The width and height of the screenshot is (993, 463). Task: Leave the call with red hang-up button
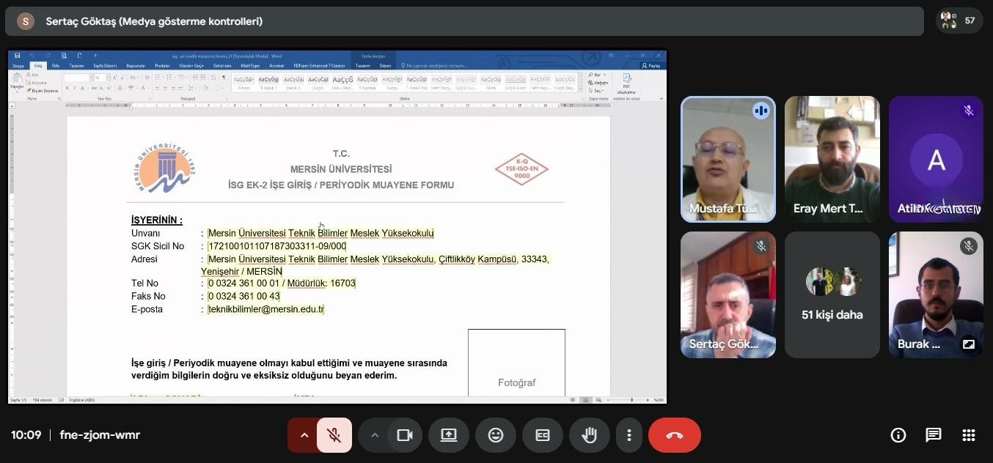[674, 435]
